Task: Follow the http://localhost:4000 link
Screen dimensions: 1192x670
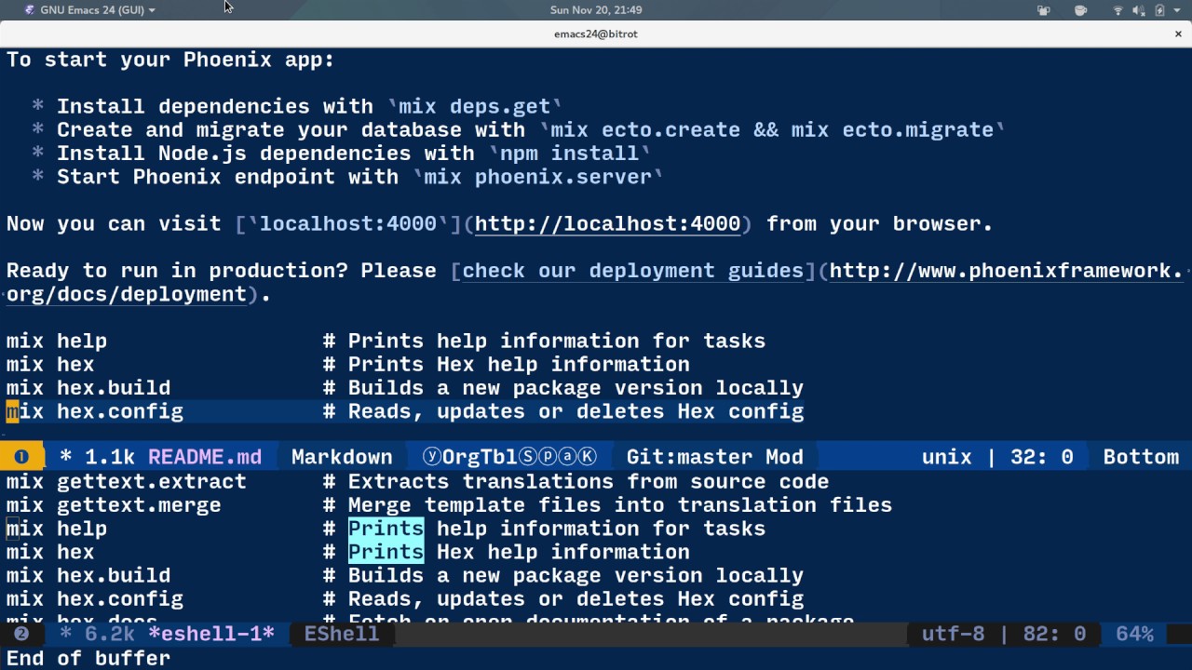Action: coord(607,223)
